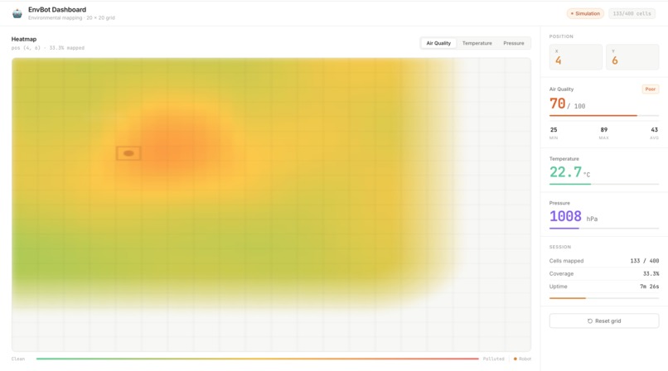Click the air quality reading 70

[557, 104]
